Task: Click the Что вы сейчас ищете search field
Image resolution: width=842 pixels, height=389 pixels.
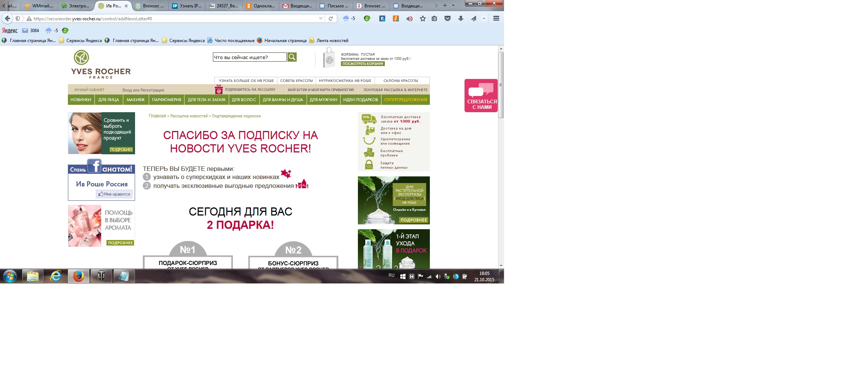Action: point(249,57)
